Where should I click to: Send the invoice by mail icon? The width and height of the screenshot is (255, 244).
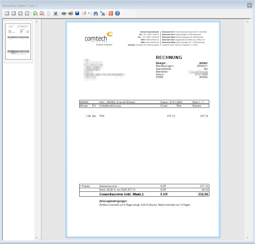[84, 13]
